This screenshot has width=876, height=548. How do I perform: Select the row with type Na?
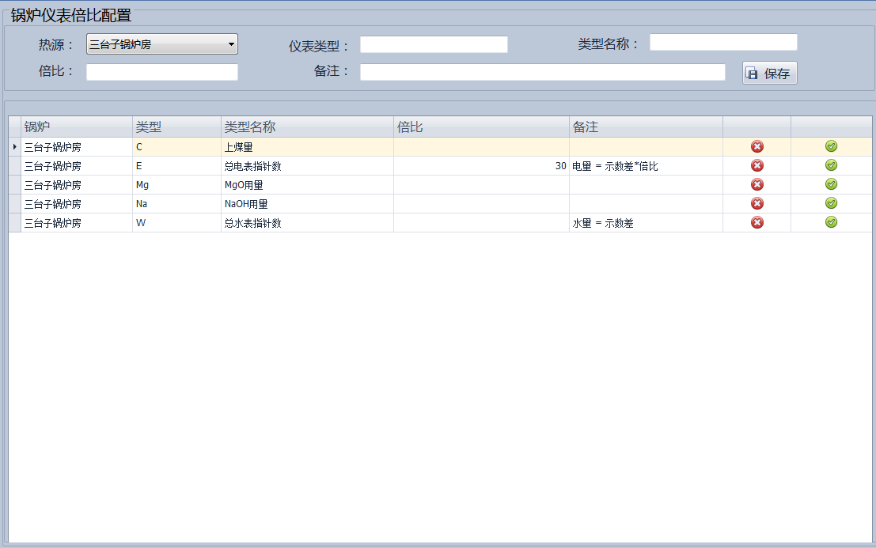click(176, 204)
